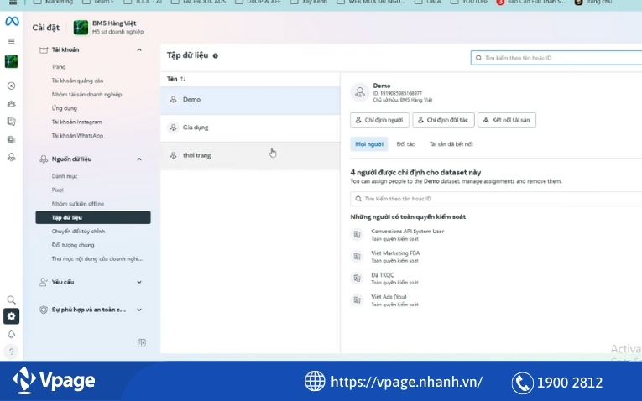Collapse sidebar with panel toggle icon
The width and height of the screenshot is (642, 401).
pos(142,343)
